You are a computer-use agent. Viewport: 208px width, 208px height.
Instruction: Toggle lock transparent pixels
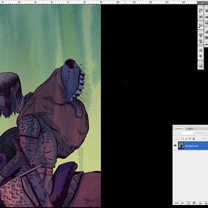[182, 138]
